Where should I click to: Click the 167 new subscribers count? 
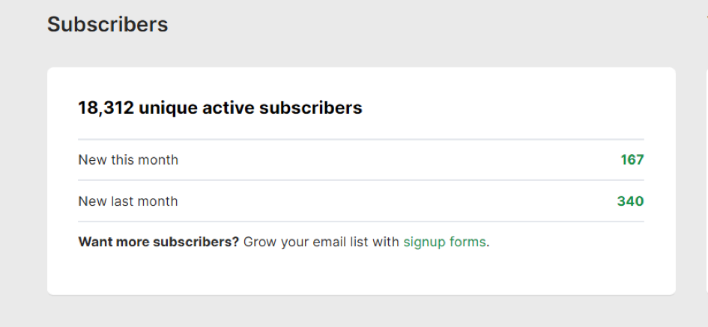coord(632,160)
